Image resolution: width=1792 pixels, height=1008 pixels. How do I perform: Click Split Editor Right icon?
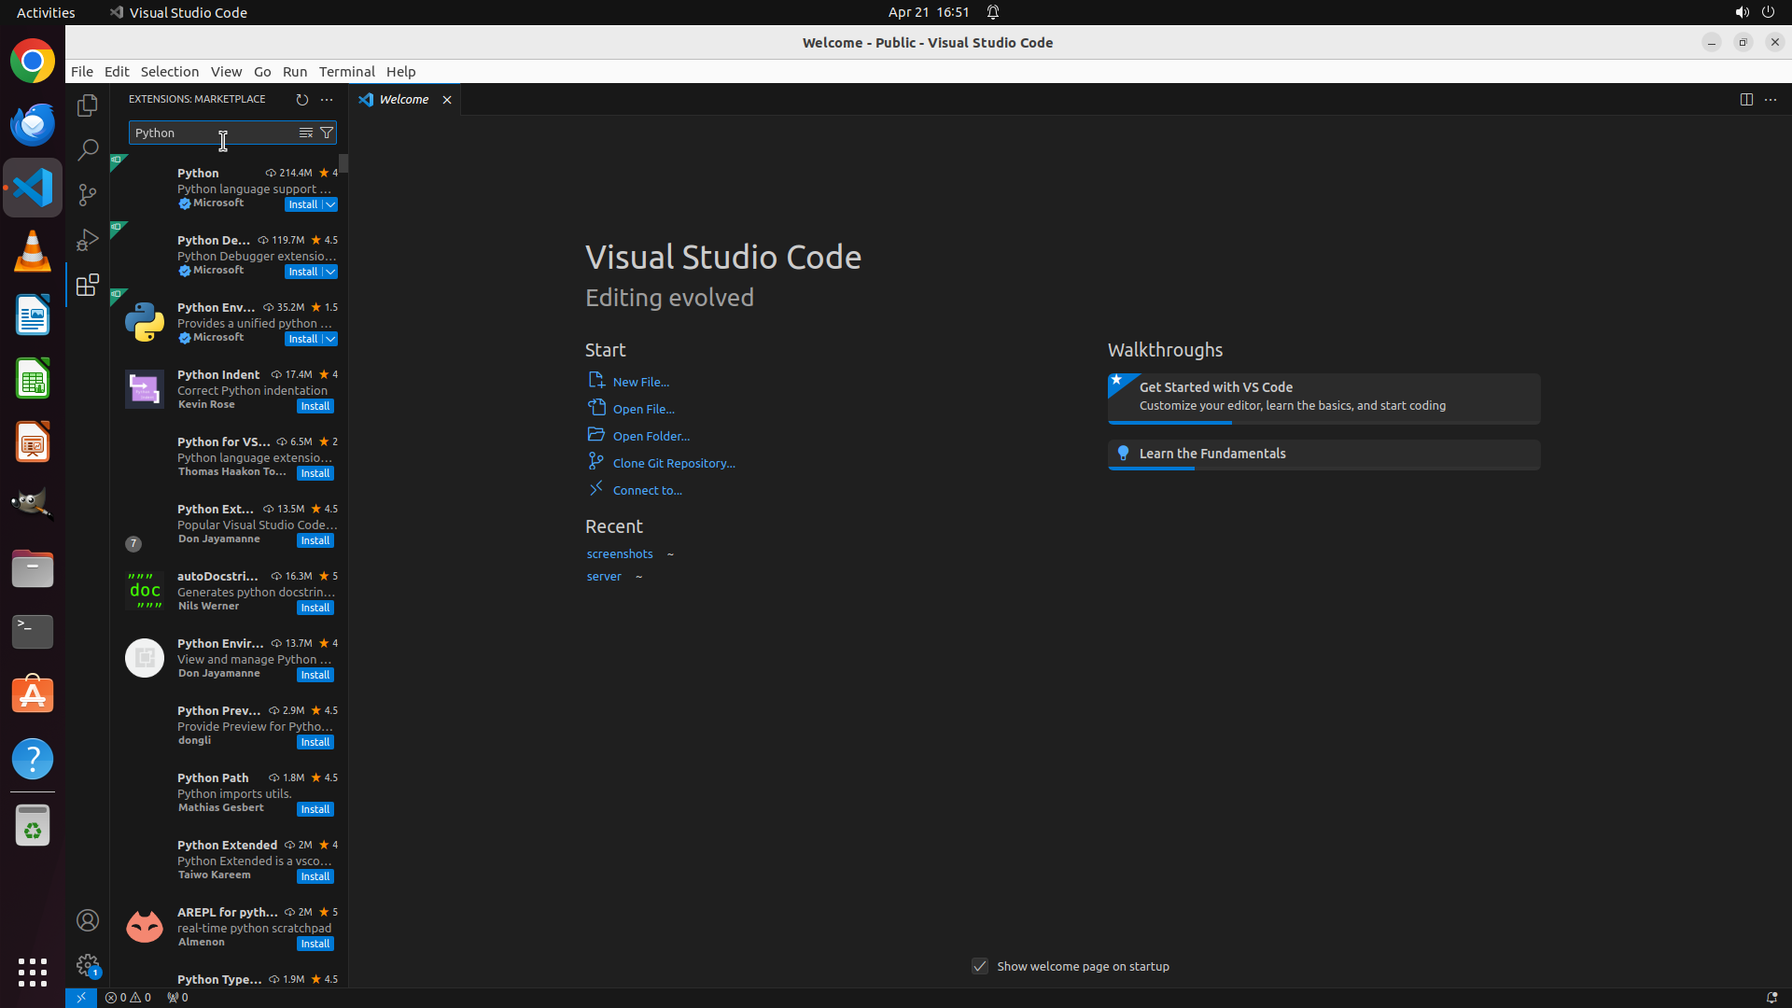point(1745,99)
